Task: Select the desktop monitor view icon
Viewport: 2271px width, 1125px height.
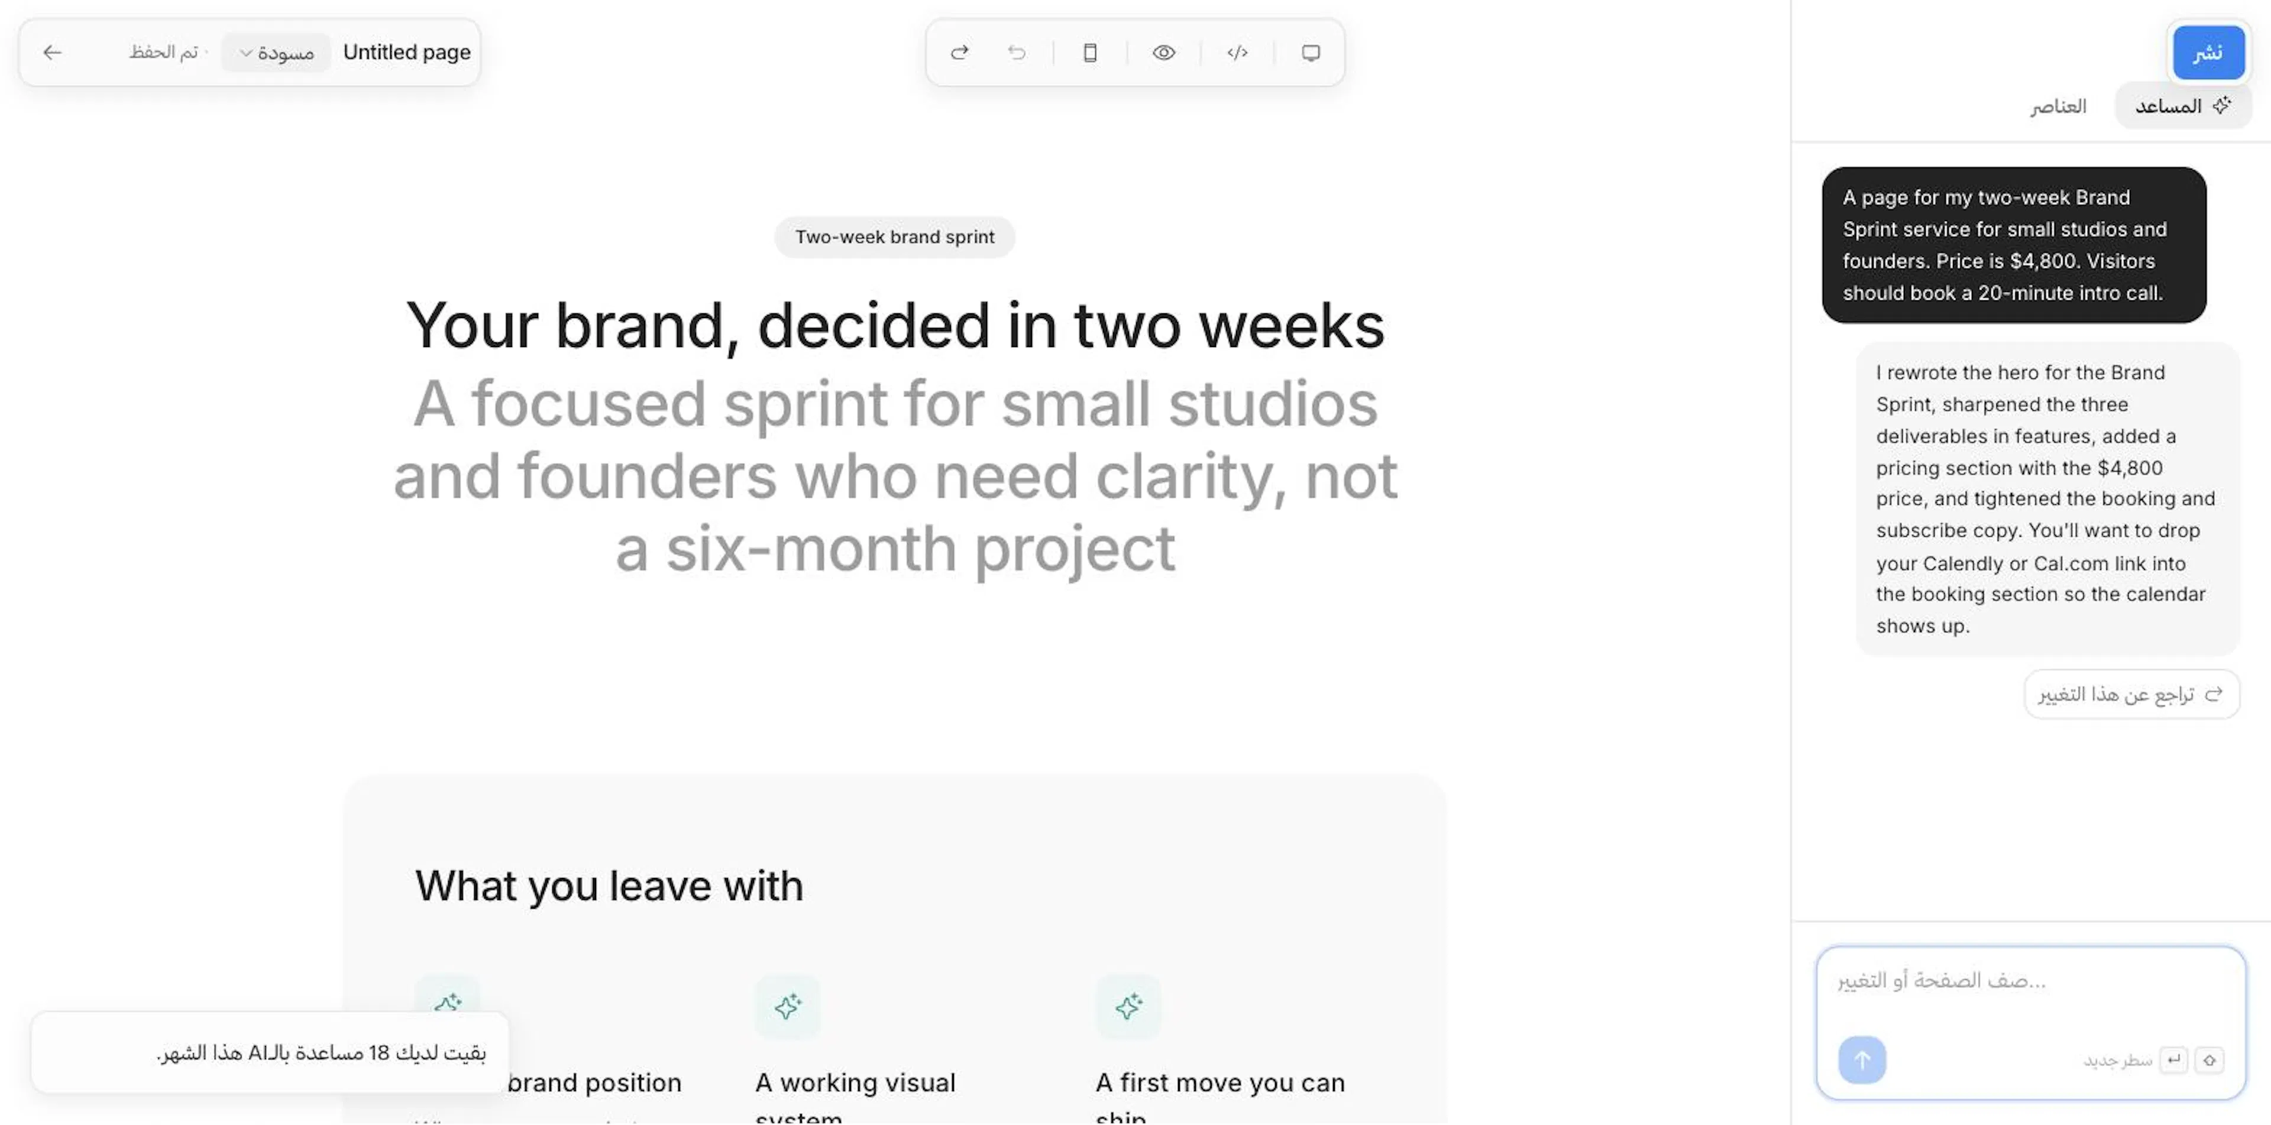Action: pos(1311,53)
